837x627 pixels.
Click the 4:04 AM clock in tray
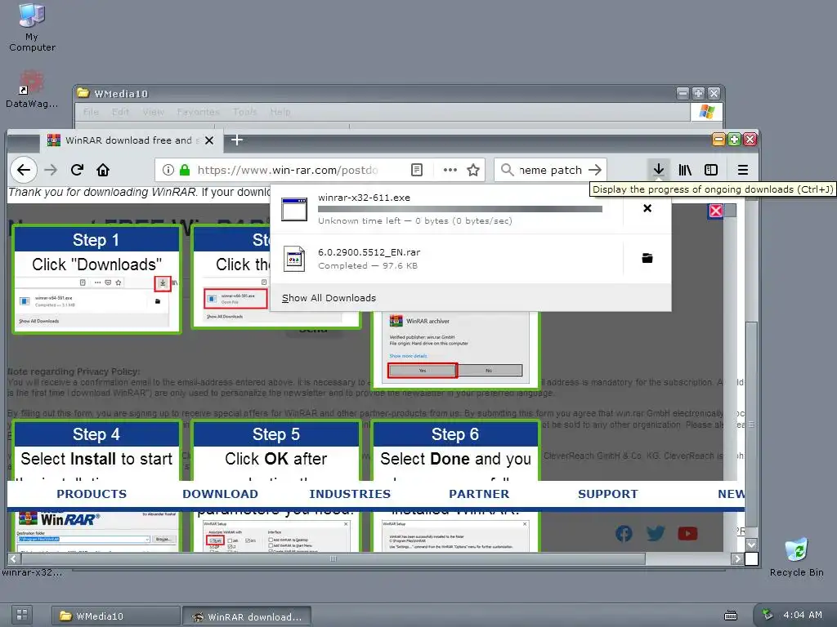803,615
